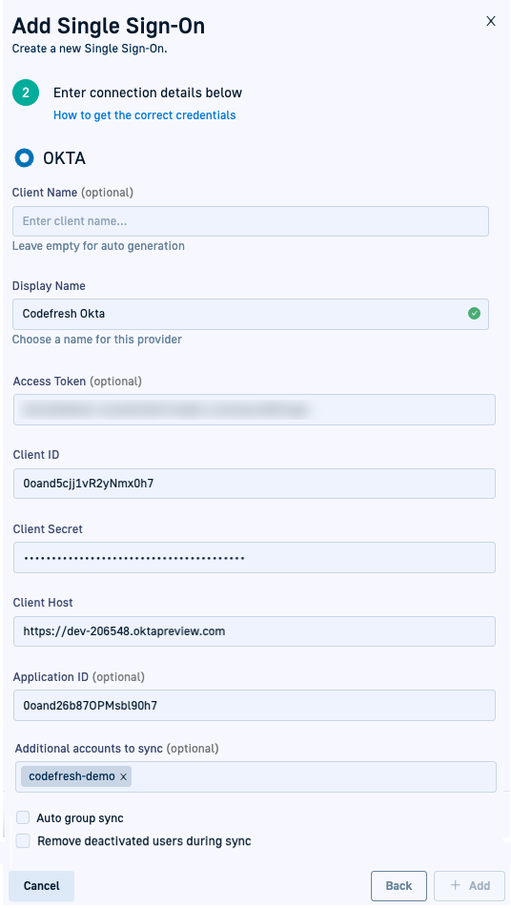Screen dimensions: 511x908
Task: Go Back to the previous step
Action: (x=399, y=885)
